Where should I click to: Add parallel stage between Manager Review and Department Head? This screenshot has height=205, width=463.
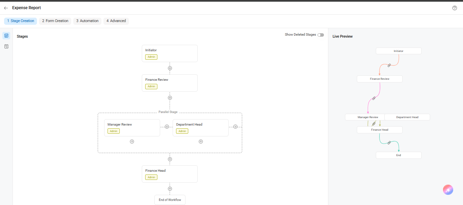167,127
